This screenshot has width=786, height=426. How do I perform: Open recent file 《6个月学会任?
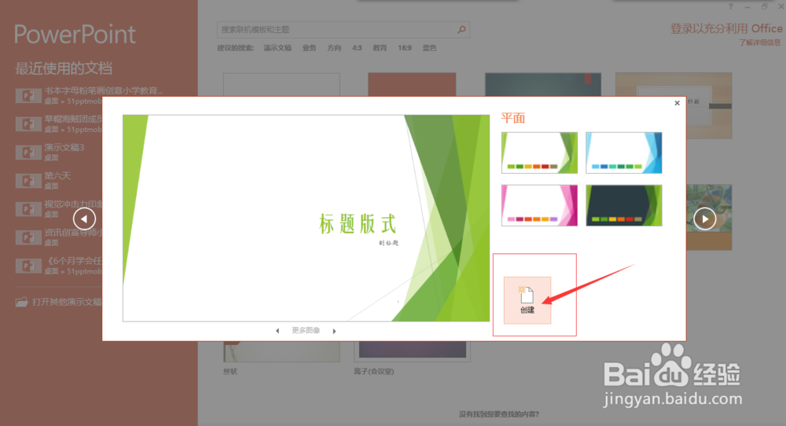(59, 266)
